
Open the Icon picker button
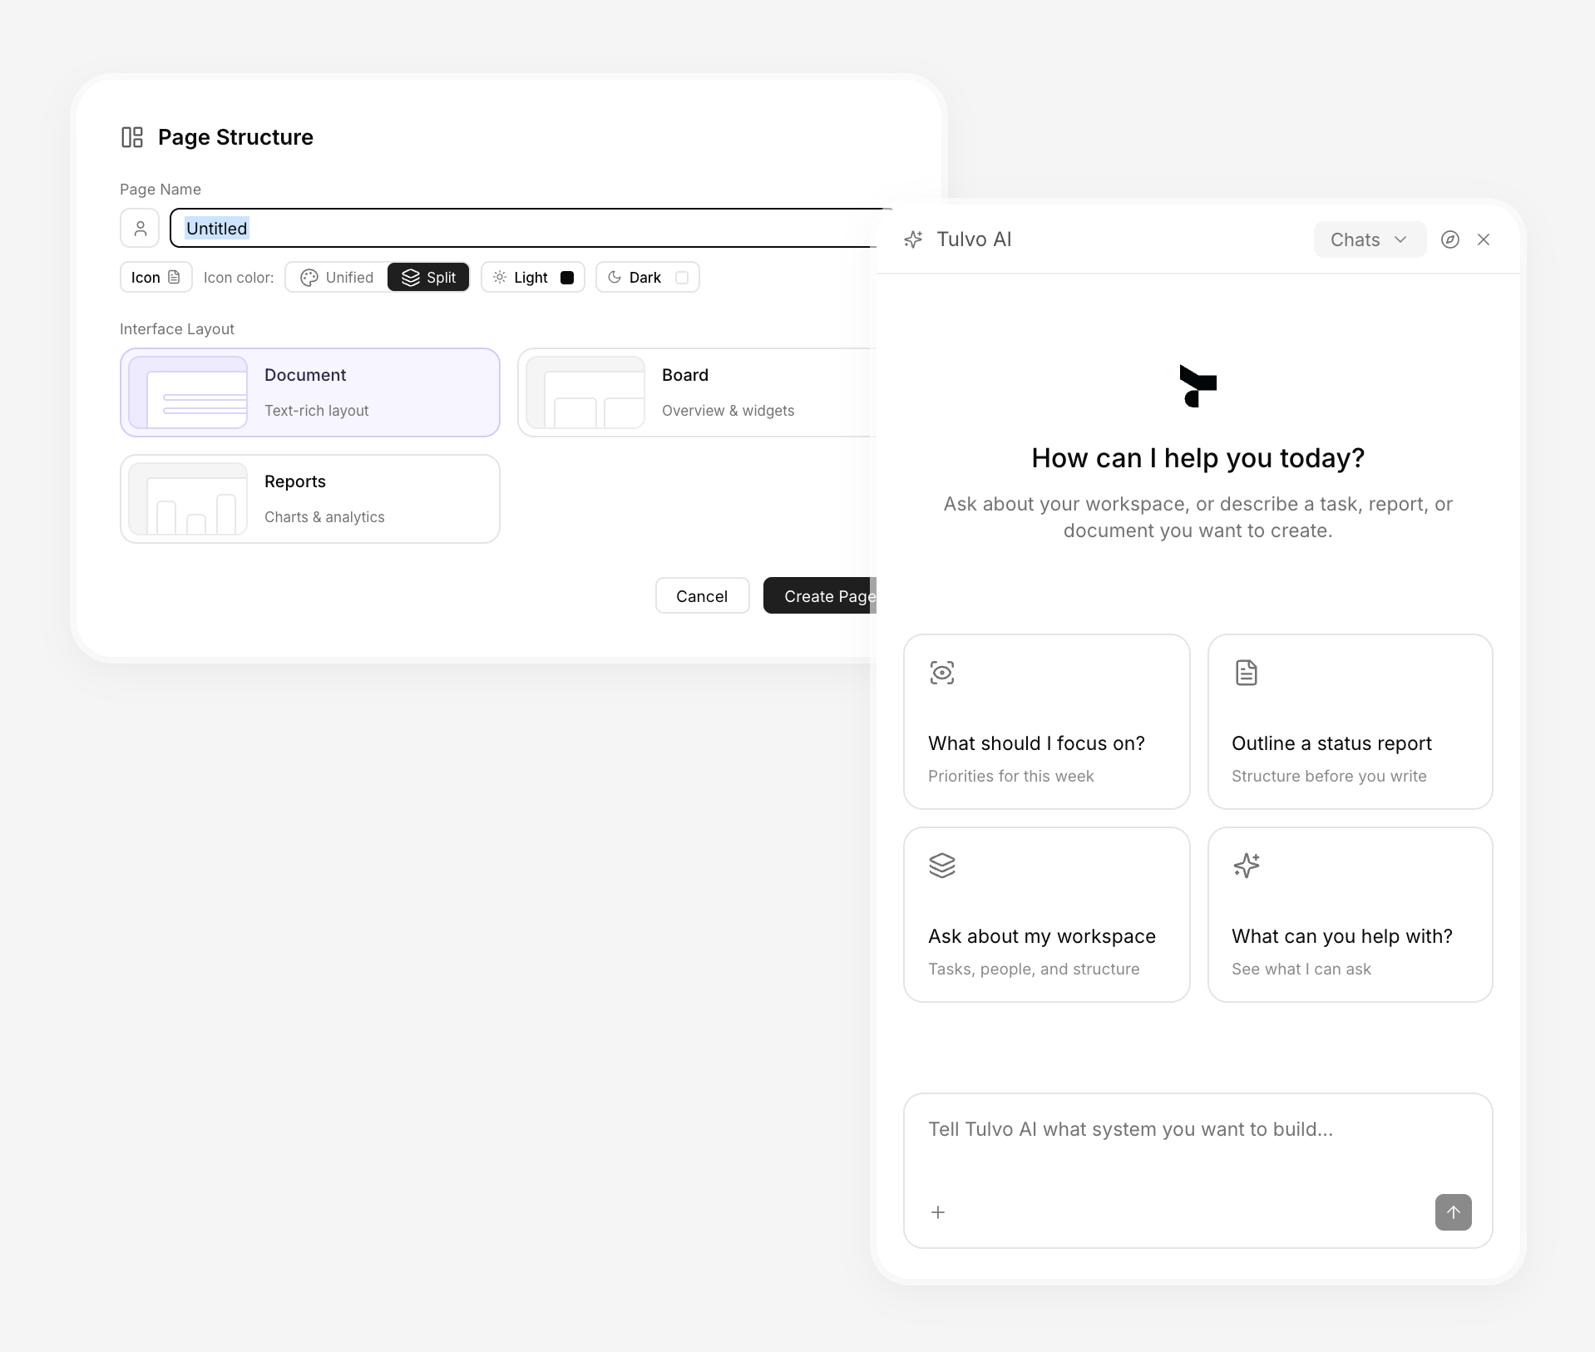coord(156,277)
